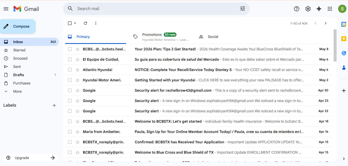Image resolution: width=348 pixels, height=166 pixels.
Task: Open the Google account avatar
Action: coord(342,9)
